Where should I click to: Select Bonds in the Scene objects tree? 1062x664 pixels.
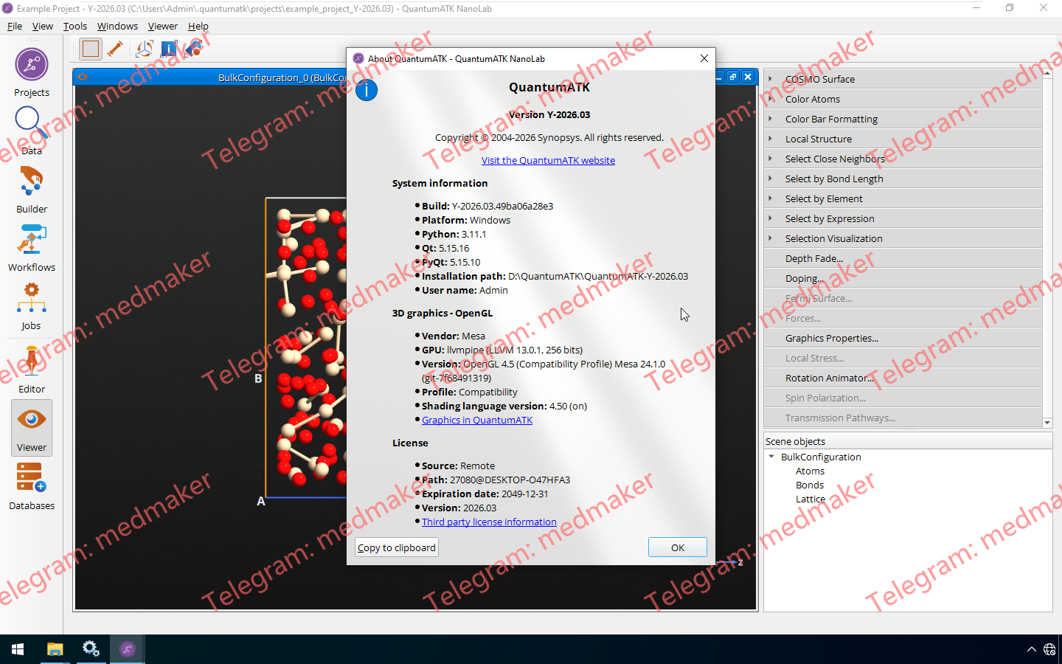tap(810, 485)
